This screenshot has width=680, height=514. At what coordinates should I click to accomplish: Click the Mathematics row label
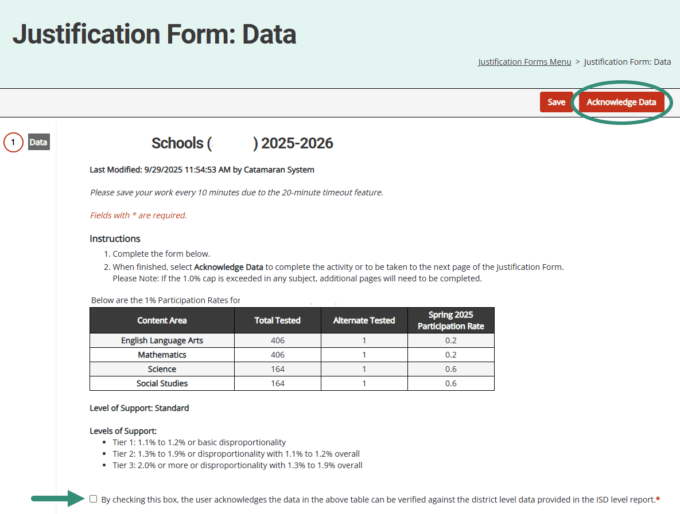pos(162,355)
